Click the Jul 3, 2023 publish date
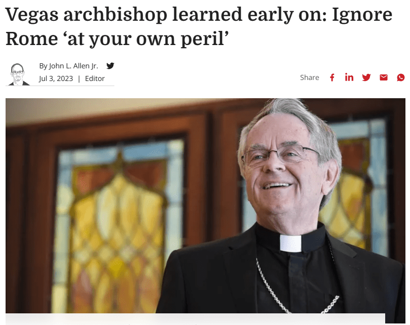The image size is (410, 325). (56, 78)
